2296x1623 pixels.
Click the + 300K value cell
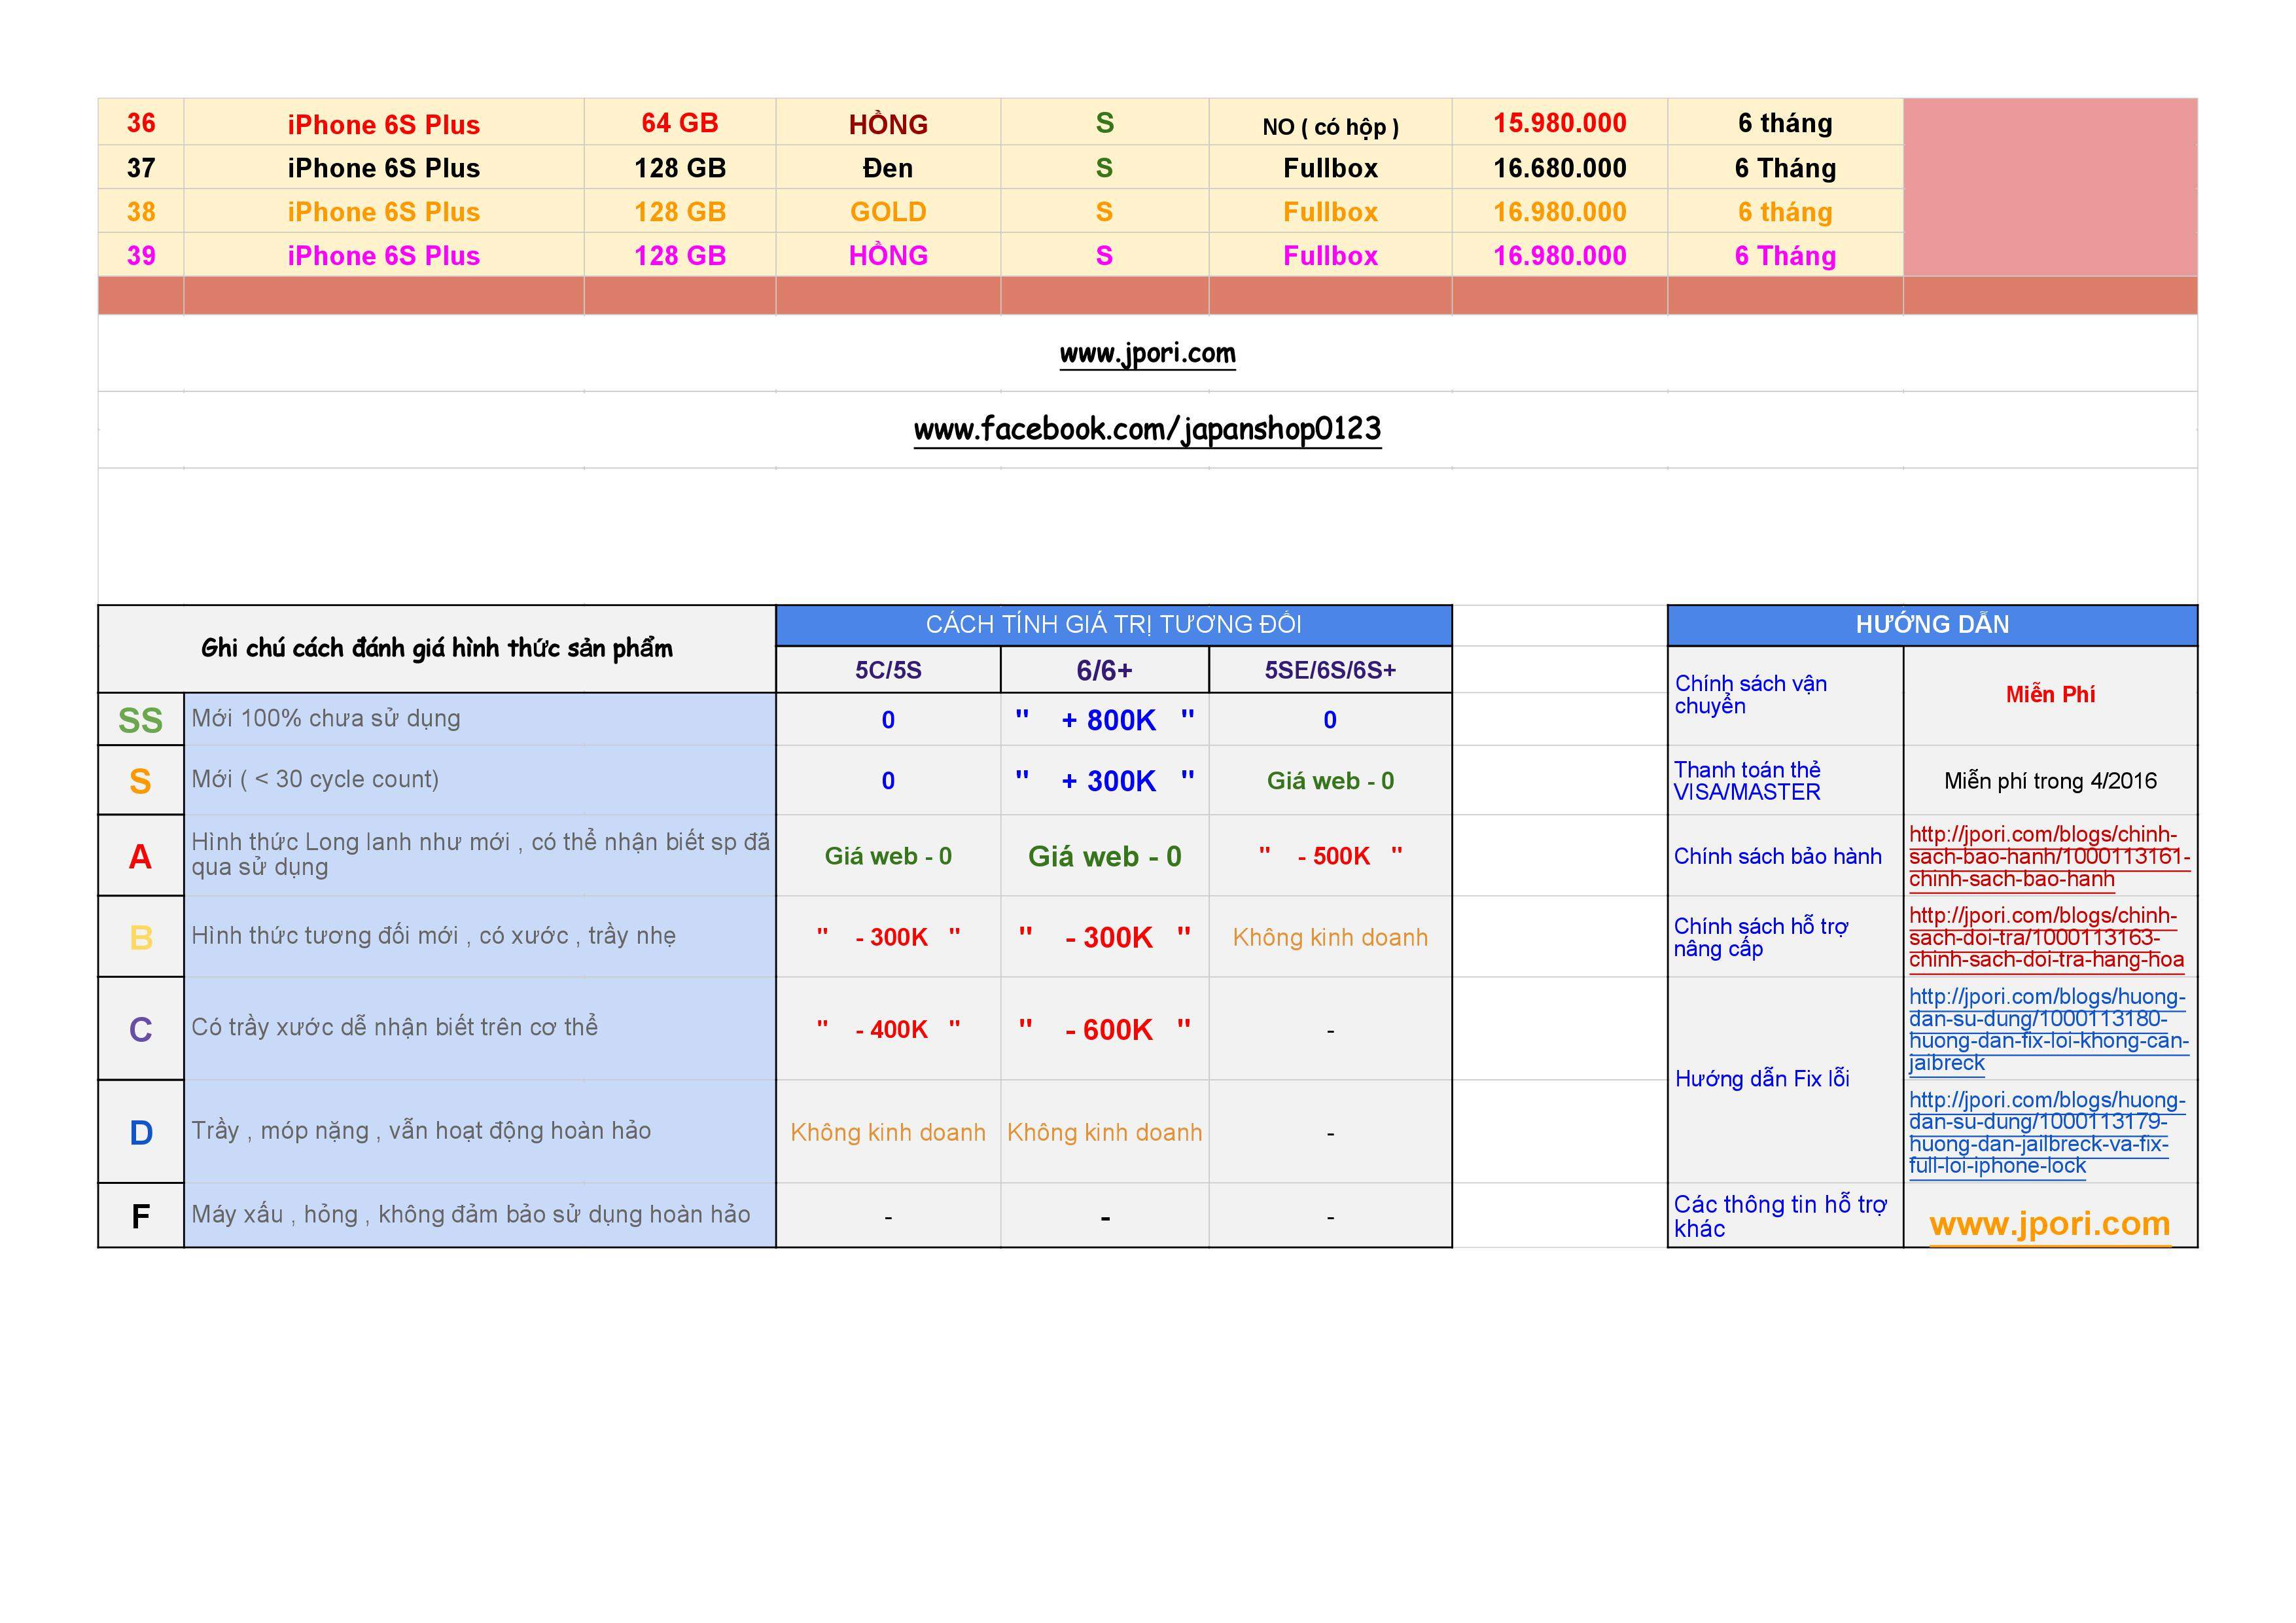tap(1104, 781)
